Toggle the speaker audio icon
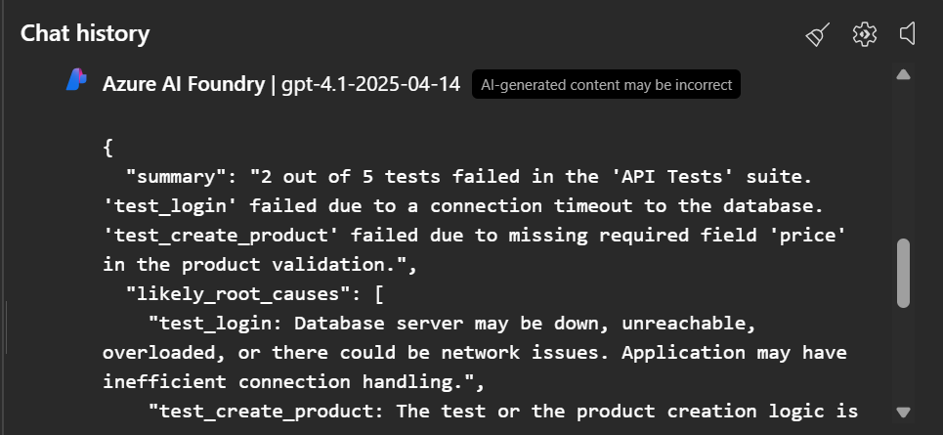This screenshot has height=435, width=943. point(909,34)
